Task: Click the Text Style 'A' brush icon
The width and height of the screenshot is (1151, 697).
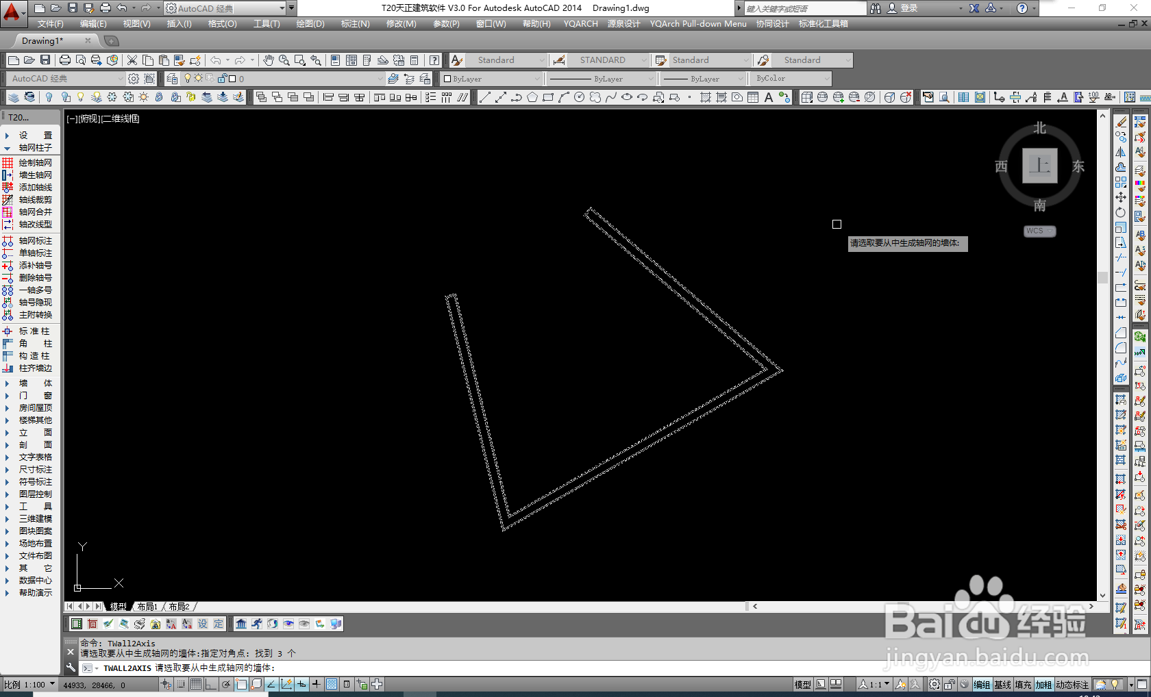Action: click(x=457, y=60)
